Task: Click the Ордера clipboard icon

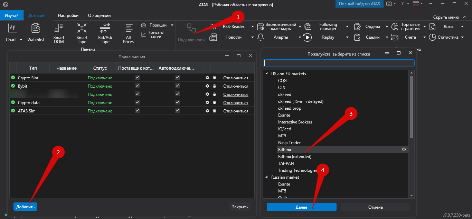Action: click(x=358, y=27)
